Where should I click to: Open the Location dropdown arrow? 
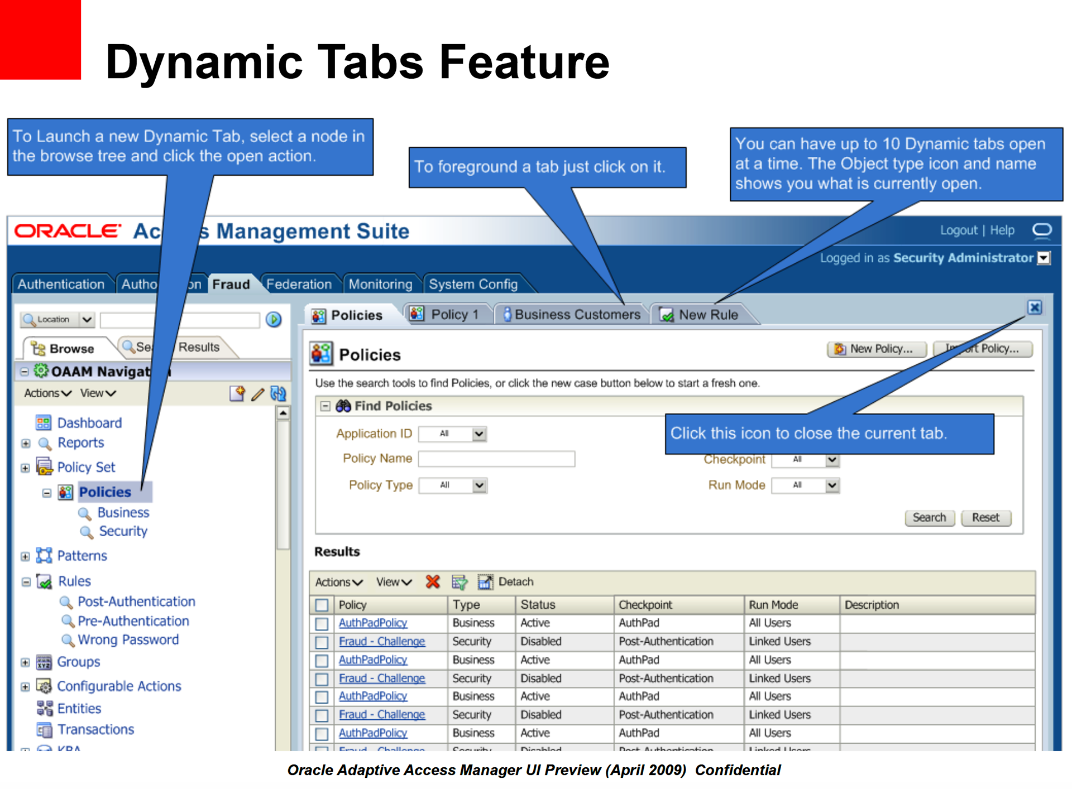point(87,320)
